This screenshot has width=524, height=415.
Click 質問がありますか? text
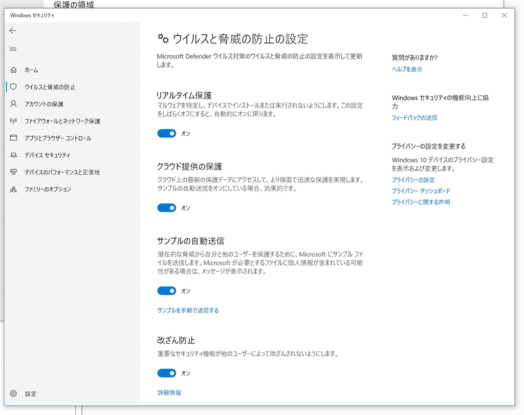(414, 57)
